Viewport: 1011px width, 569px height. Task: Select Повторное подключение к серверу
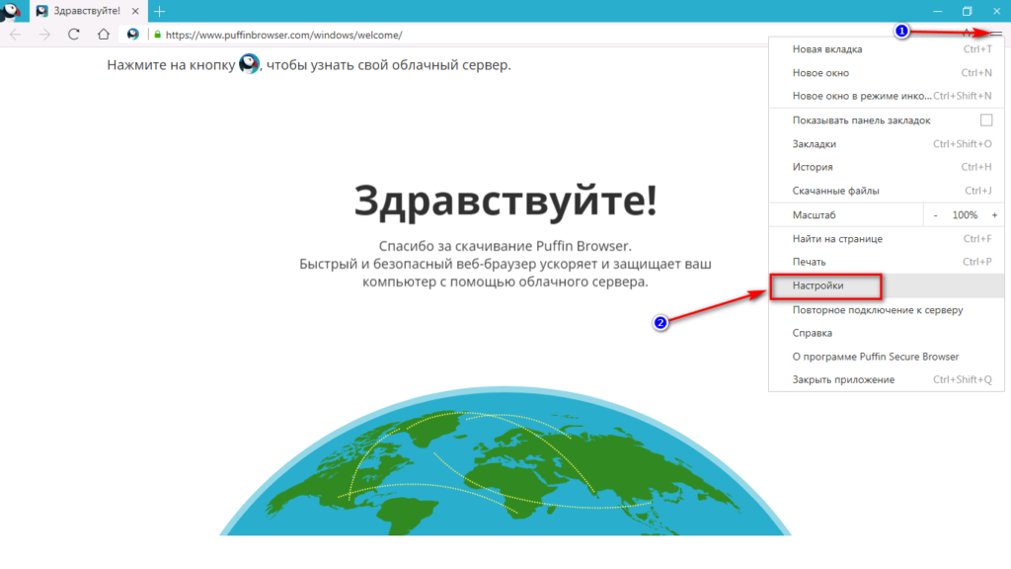[x=887, y=309]
